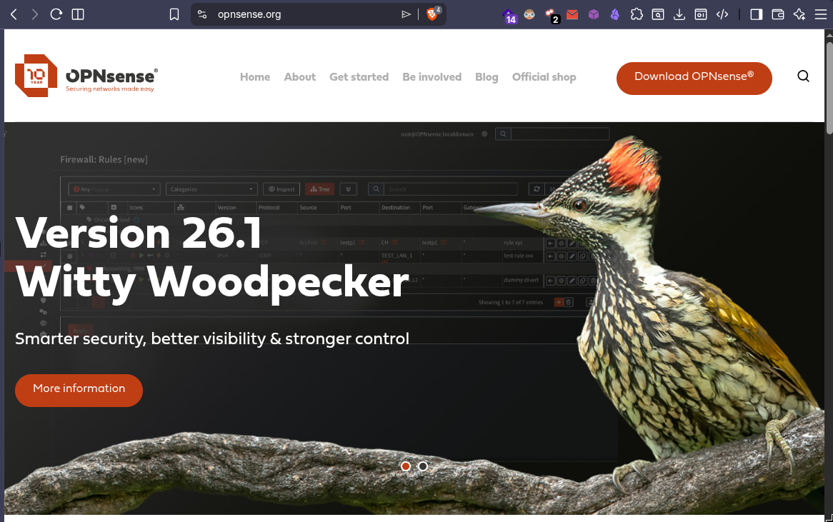Go back to the previous page
Image resolution: width=833 pixels, height=522 pixels.
tap(14, 14)
